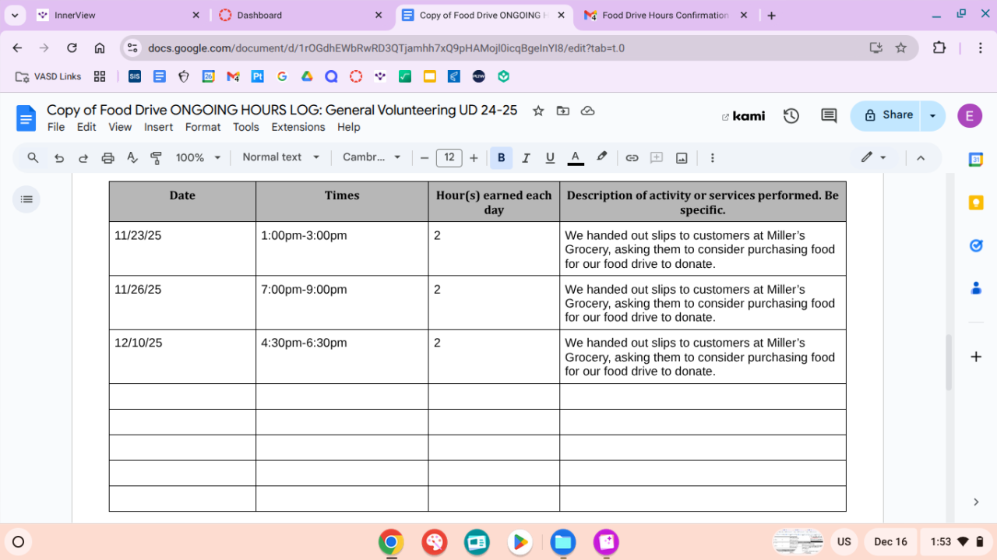Image resolution: width=997 pixels, height=560 pixels.
Task: Click the 7:00pm-9:00pm times cell
Action: click(342, 302)
